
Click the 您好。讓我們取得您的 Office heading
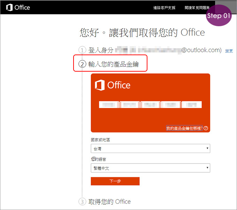pos(142,32)
